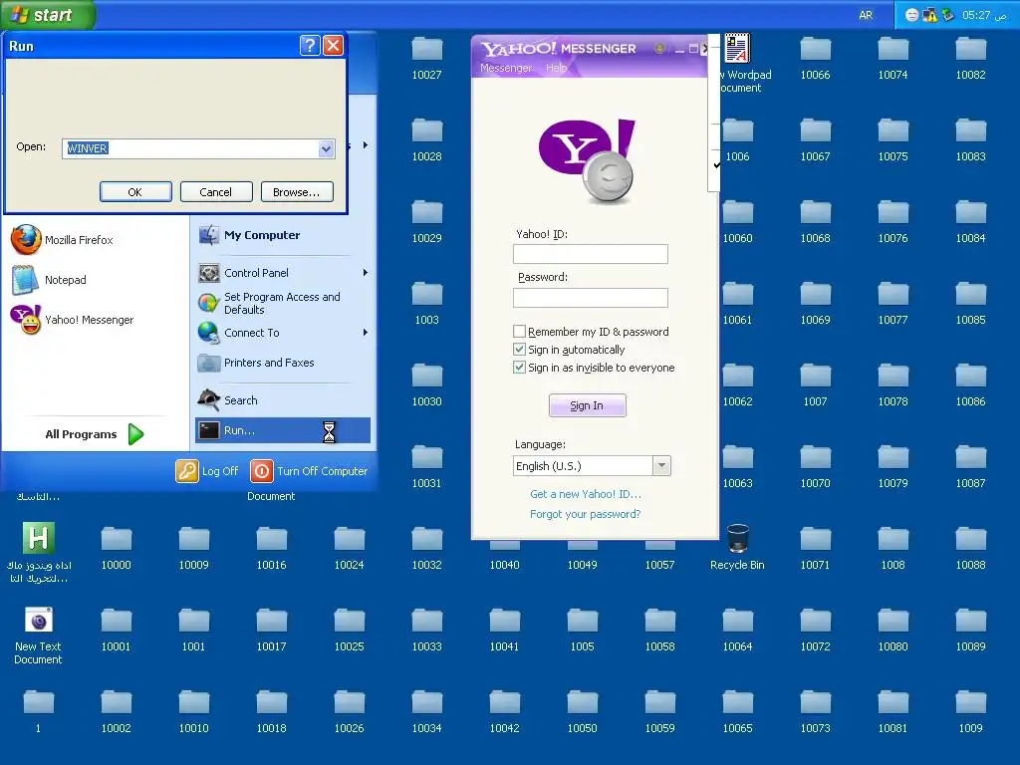
Task: Select desktop folder 10066
Action: tap(815, 59)
